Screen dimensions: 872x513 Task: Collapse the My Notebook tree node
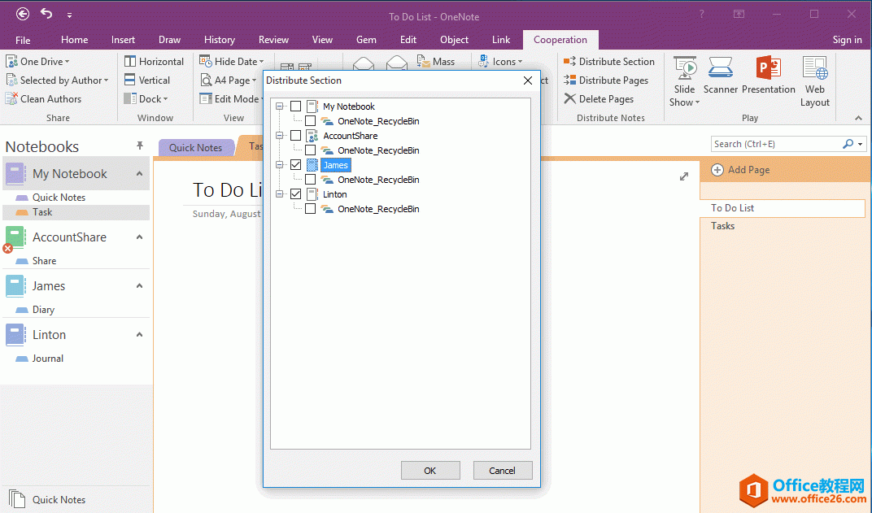point(279,106)
